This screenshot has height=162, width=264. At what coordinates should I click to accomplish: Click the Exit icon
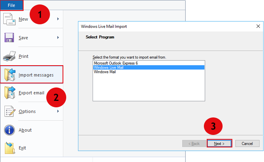click(x=10, y=148)
